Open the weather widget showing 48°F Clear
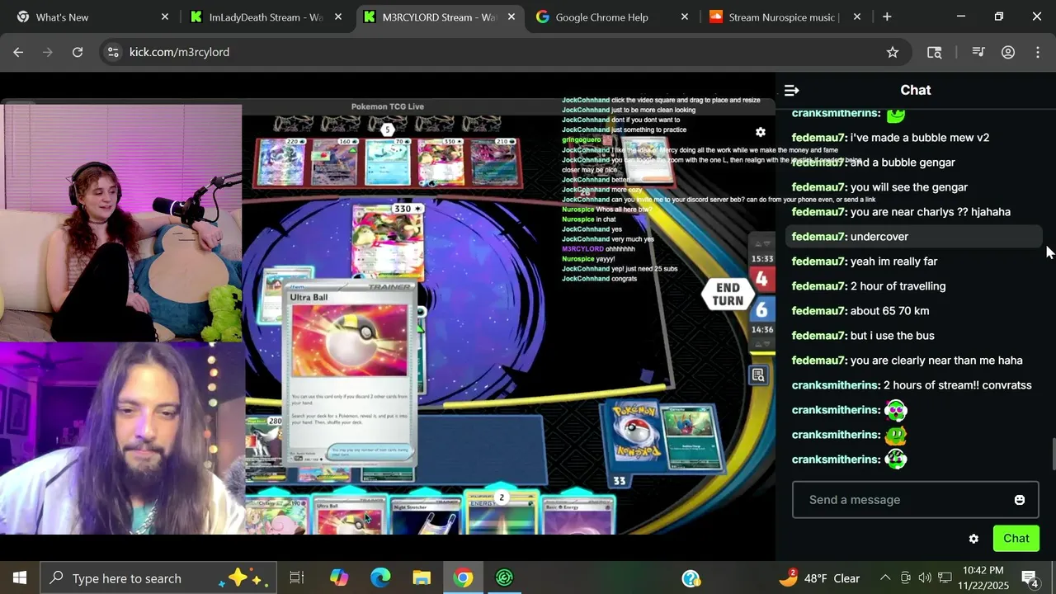The height and width of the screenshot is (594, 1056). 819,578
